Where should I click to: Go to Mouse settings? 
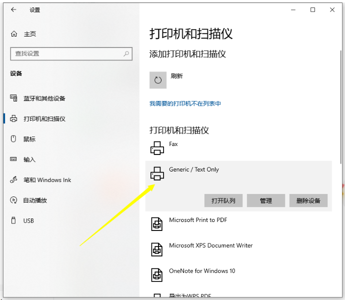[x=29, y=139]
